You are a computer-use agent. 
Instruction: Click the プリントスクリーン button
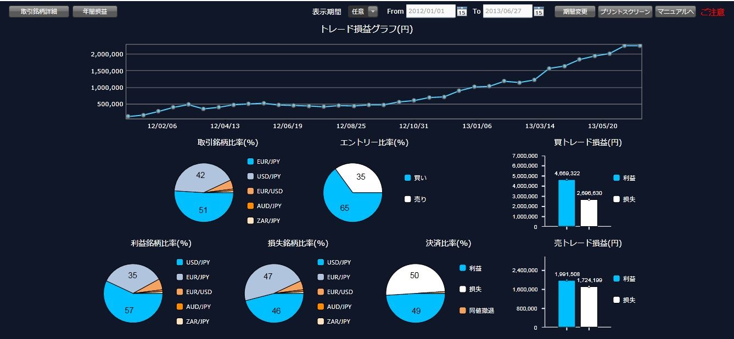[625, 12]
